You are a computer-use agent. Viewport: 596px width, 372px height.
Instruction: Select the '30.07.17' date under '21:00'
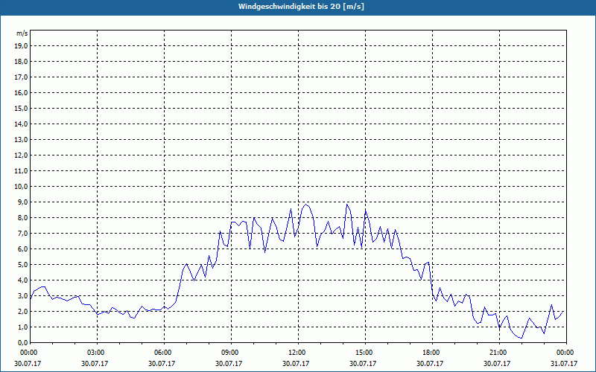(x=497, y=363)
